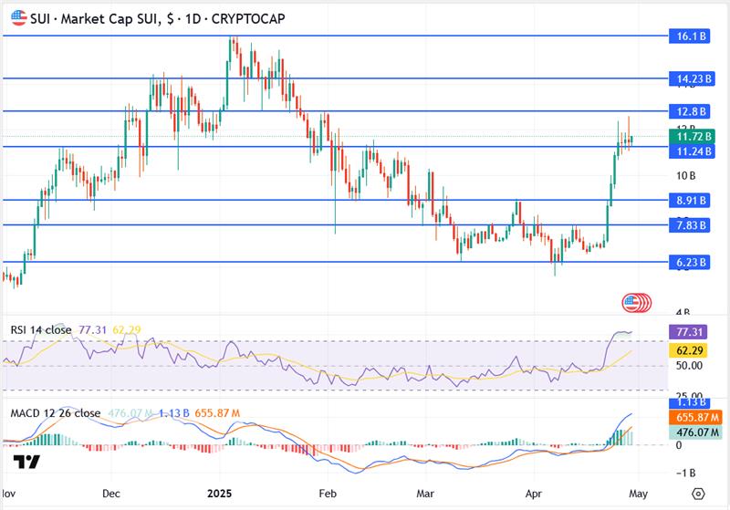730x510 pixels.
Task: Click the Feb label on time axis
Action: coord(326,492)
